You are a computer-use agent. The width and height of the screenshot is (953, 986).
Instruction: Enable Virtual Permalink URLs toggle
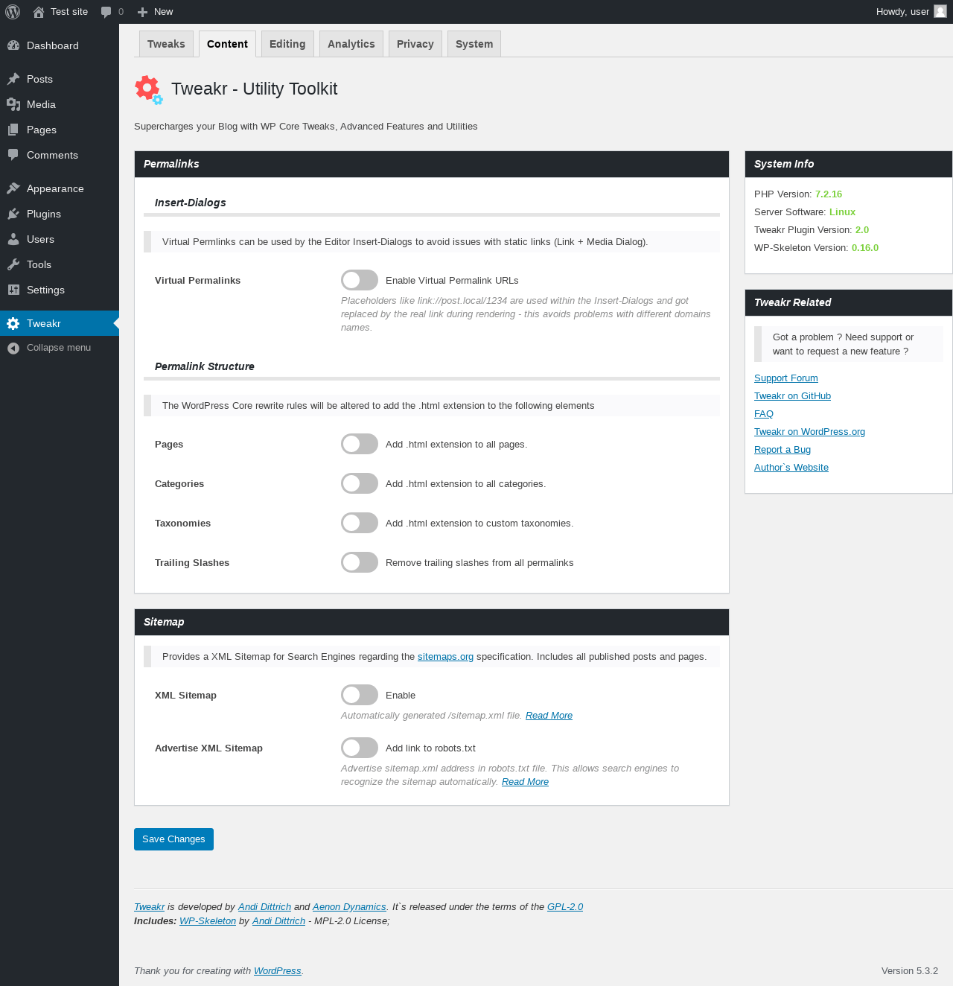(360, 280)
